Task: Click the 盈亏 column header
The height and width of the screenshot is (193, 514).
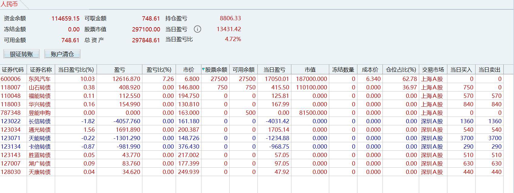Action: (119, 69)
